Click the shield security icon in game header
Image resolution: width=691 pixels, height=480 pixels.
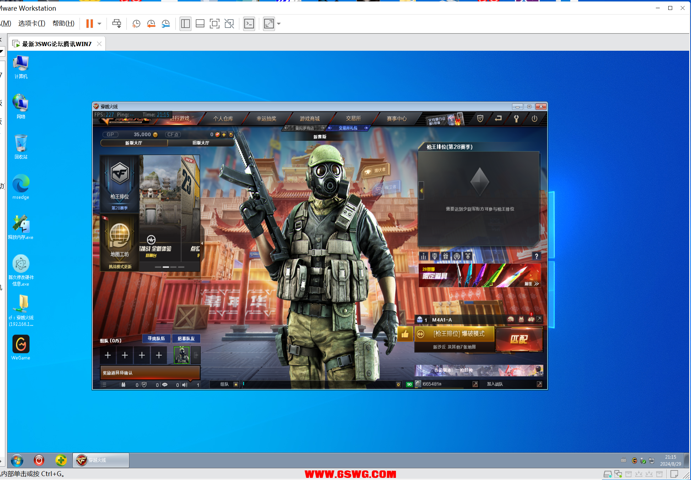tap(480, 118)
